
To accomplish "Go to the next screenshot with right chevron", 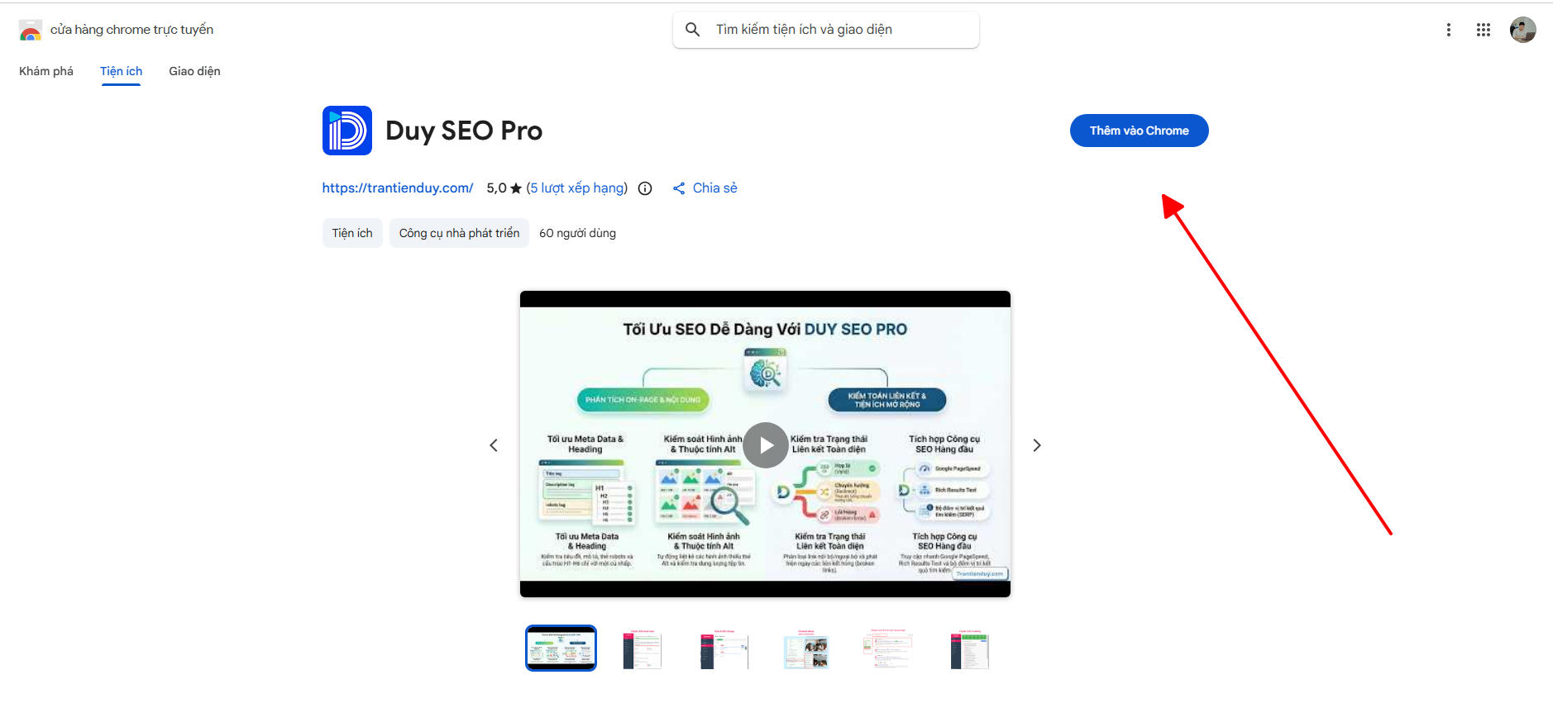I will 1037,445.
